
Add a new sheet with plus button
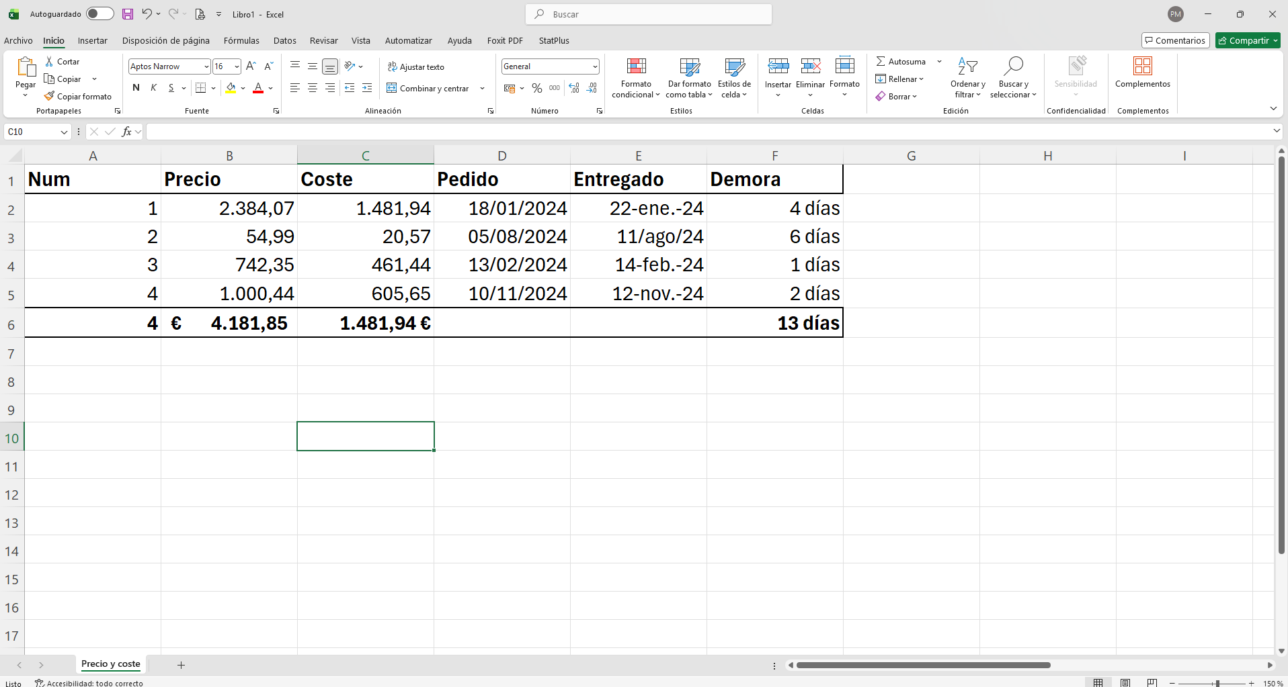[x=181, y=665]
